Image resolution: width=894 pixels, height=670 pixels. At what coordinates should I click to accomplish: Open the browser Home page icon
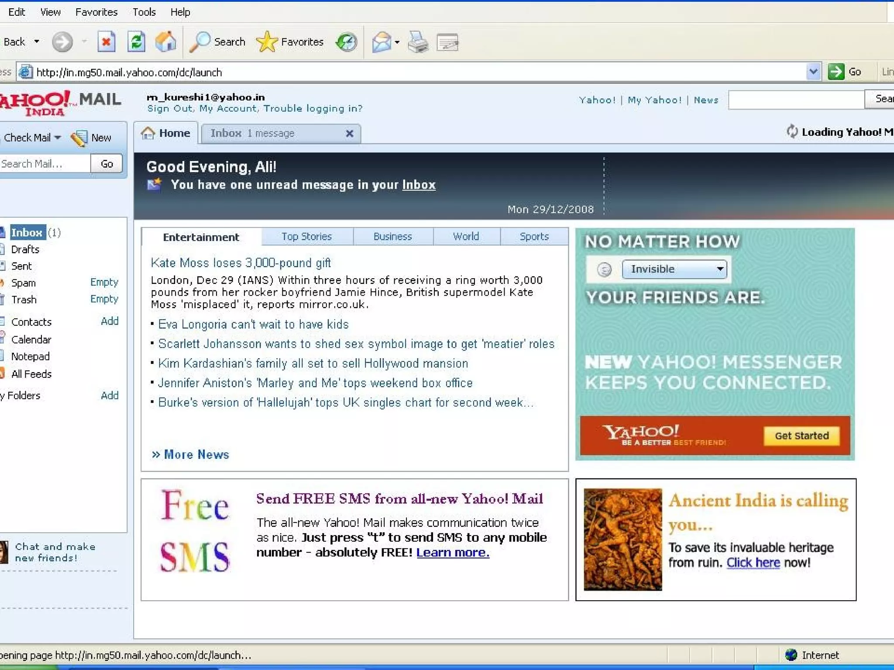click(x=166, y=42)
